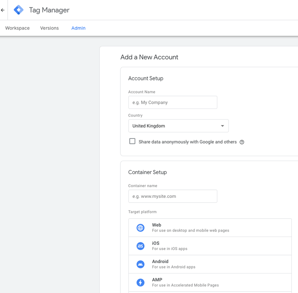Viewport: 298px width, 293px height.
Task: Open the Workspace tab
Action: click(x=17, y=28)
